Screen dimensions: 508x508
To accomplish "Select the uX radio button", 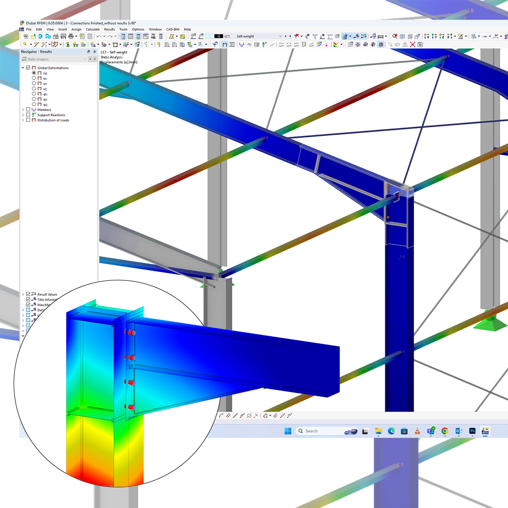I will pos(34,78).
